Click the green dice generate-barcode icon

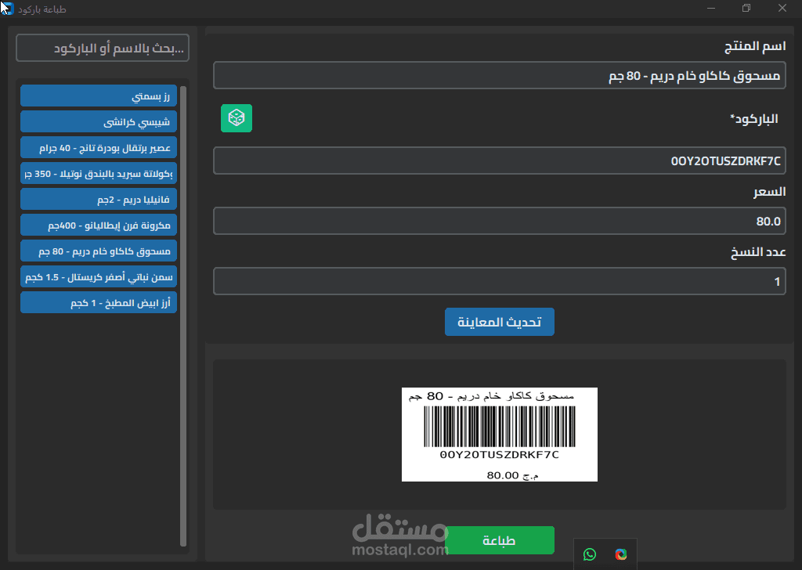point(237,118)
